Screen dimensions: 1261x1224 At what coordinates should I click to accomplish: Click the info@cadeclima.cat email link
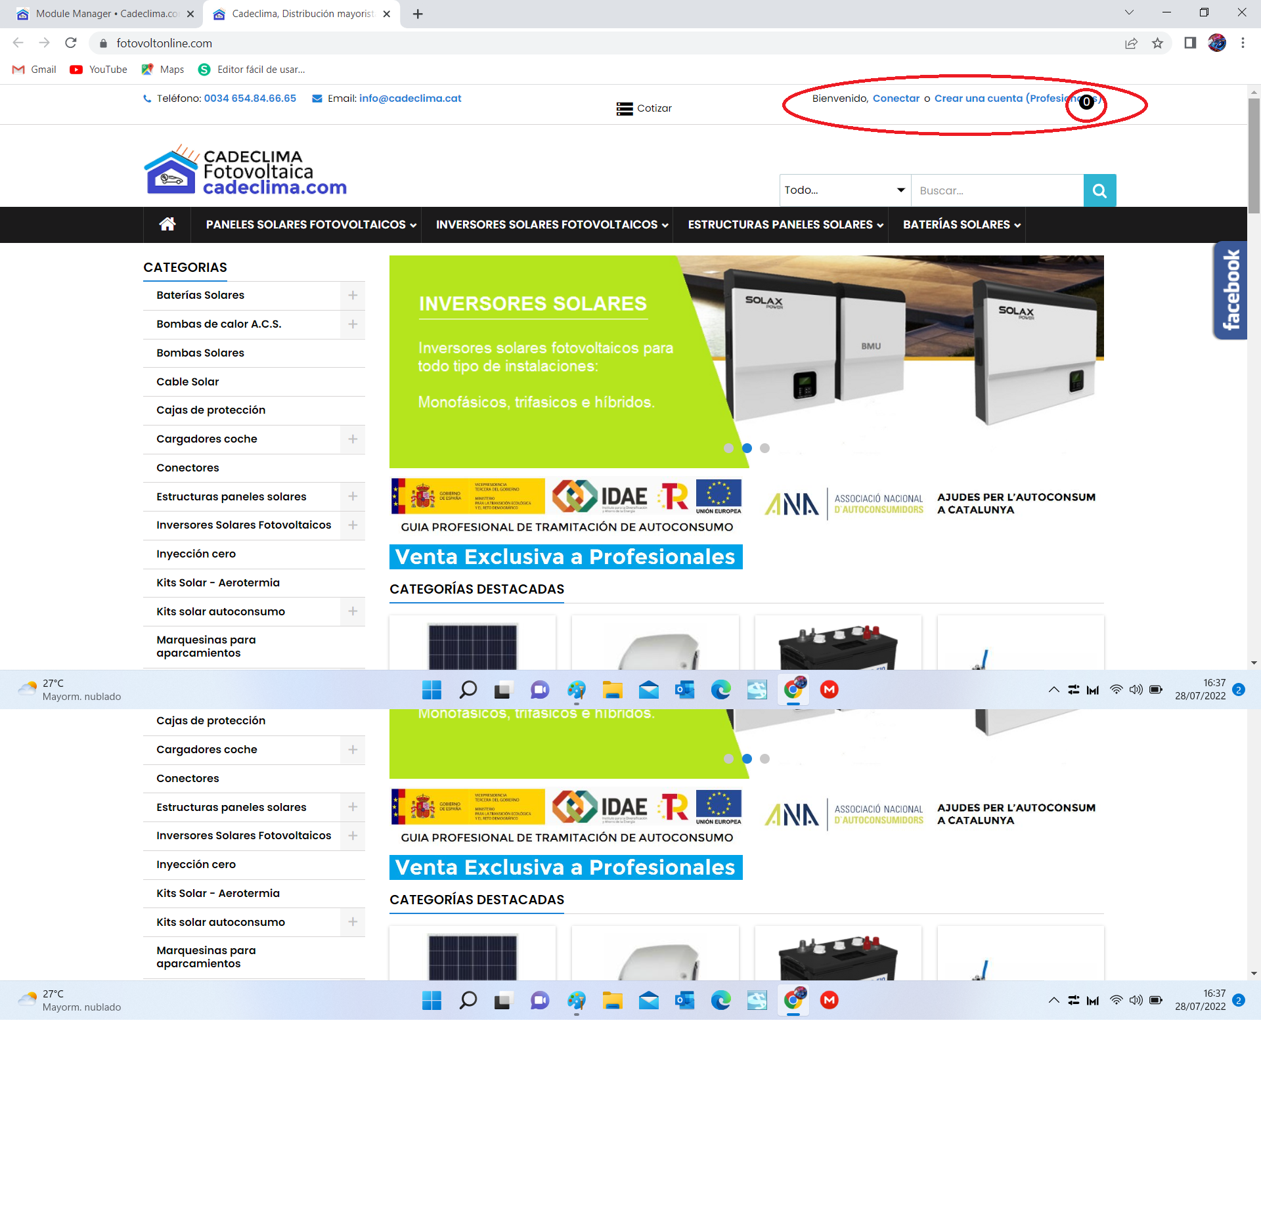410,98
